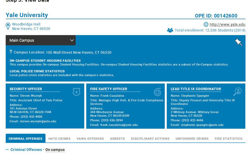Click the police badge icon in Security Officer card
Image resolution: width=251 pixels, height=155 pixels.
[77, 92]
